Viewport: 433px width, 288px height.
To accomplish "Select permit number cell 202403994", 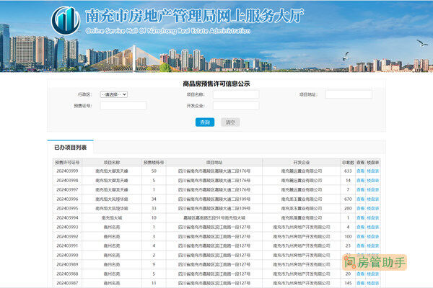I will pyautogui.click(x=67, y=217).
